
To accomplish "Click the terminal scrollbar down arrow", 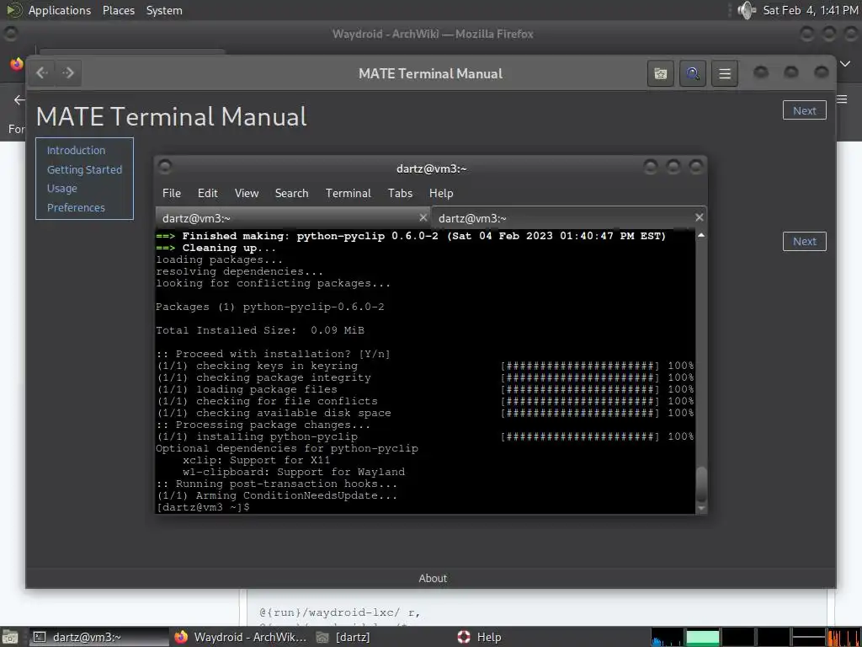I will point(701,508).
